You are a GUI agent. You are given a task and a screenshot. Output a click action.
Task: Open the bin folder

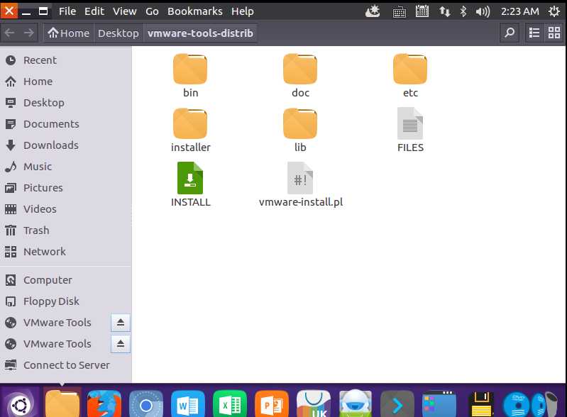[x=190, y=75]
